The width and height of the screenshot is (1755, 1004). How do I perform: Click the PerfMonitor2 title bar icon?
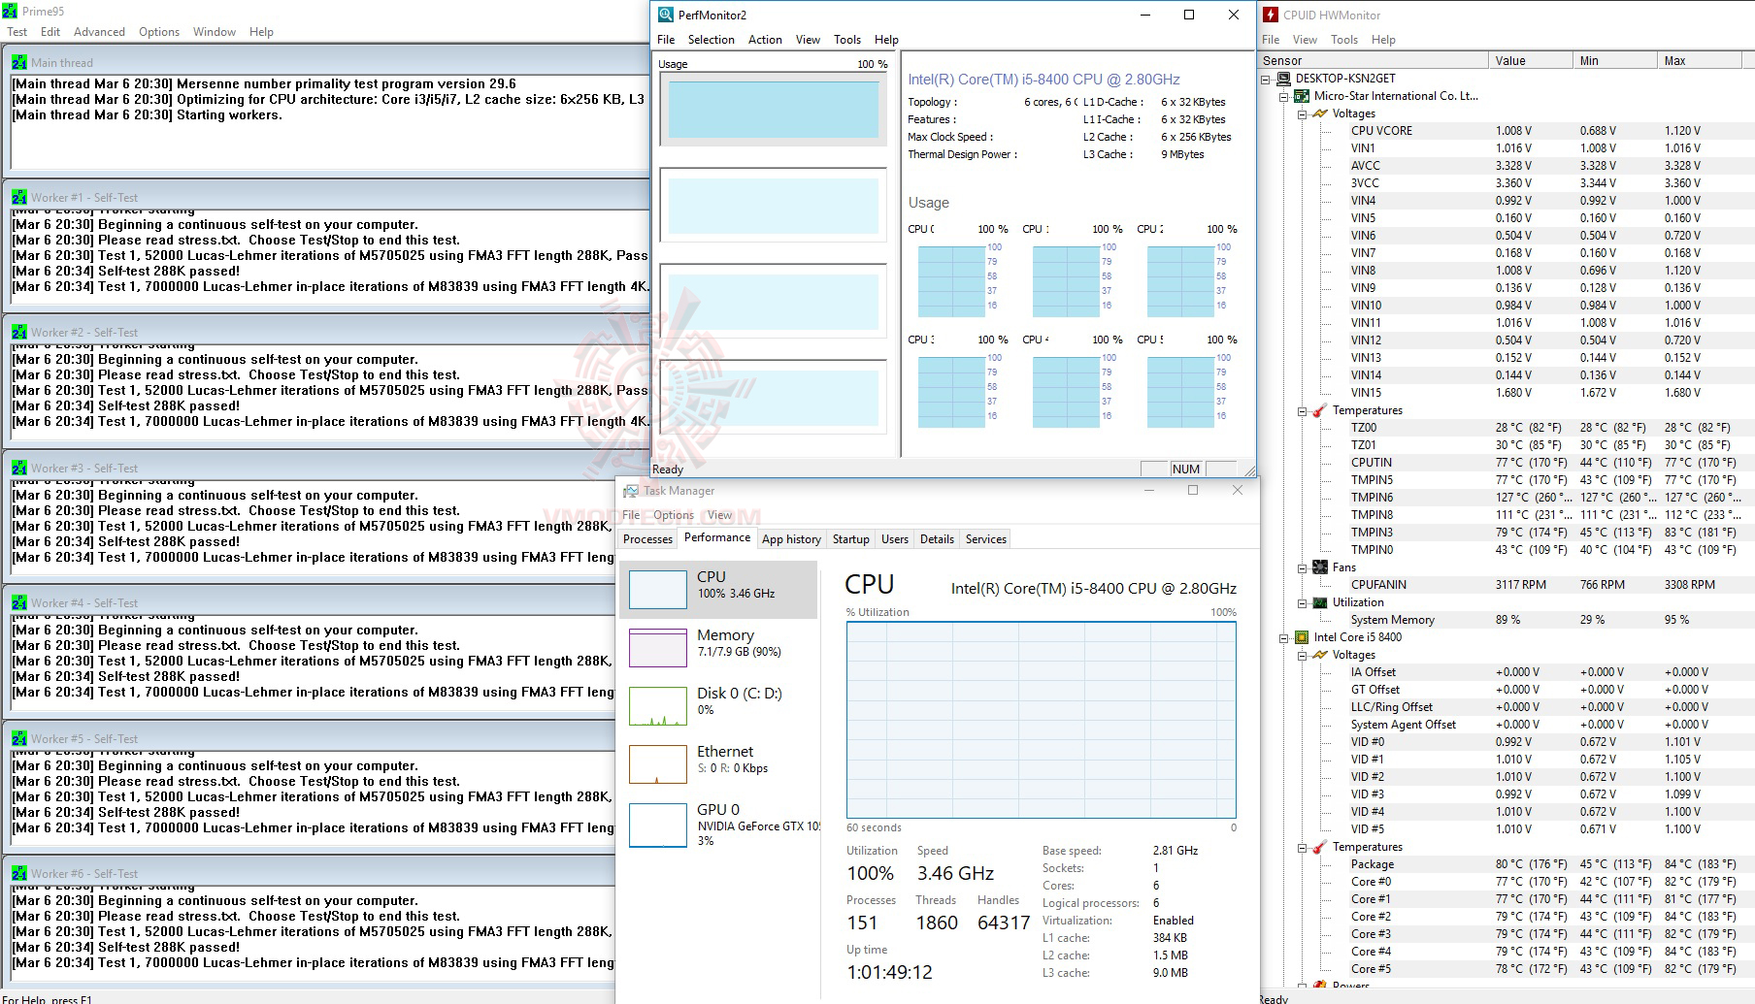666,15
